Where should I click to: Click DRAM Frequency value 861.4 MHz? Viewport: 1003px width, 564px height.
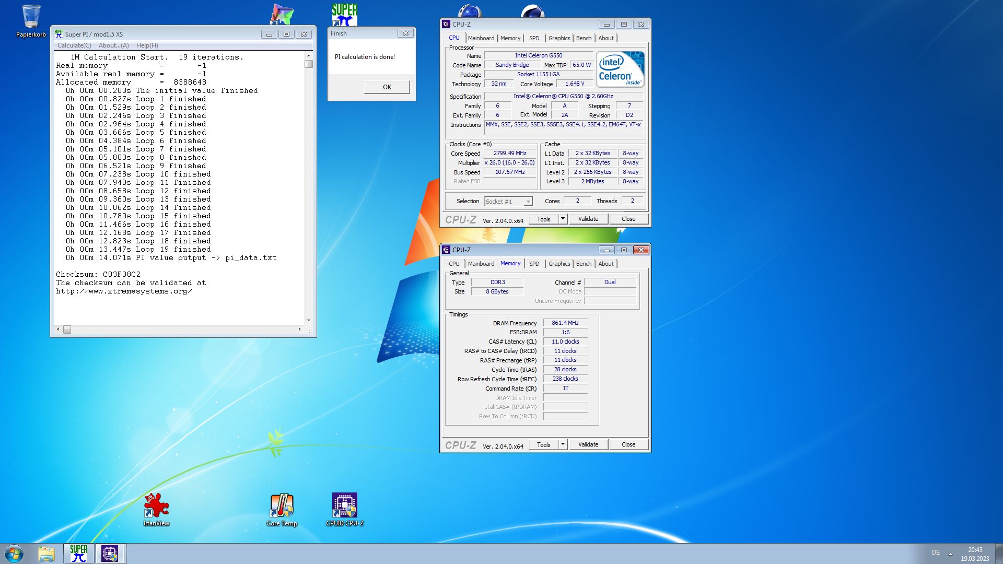coord(565,323)
